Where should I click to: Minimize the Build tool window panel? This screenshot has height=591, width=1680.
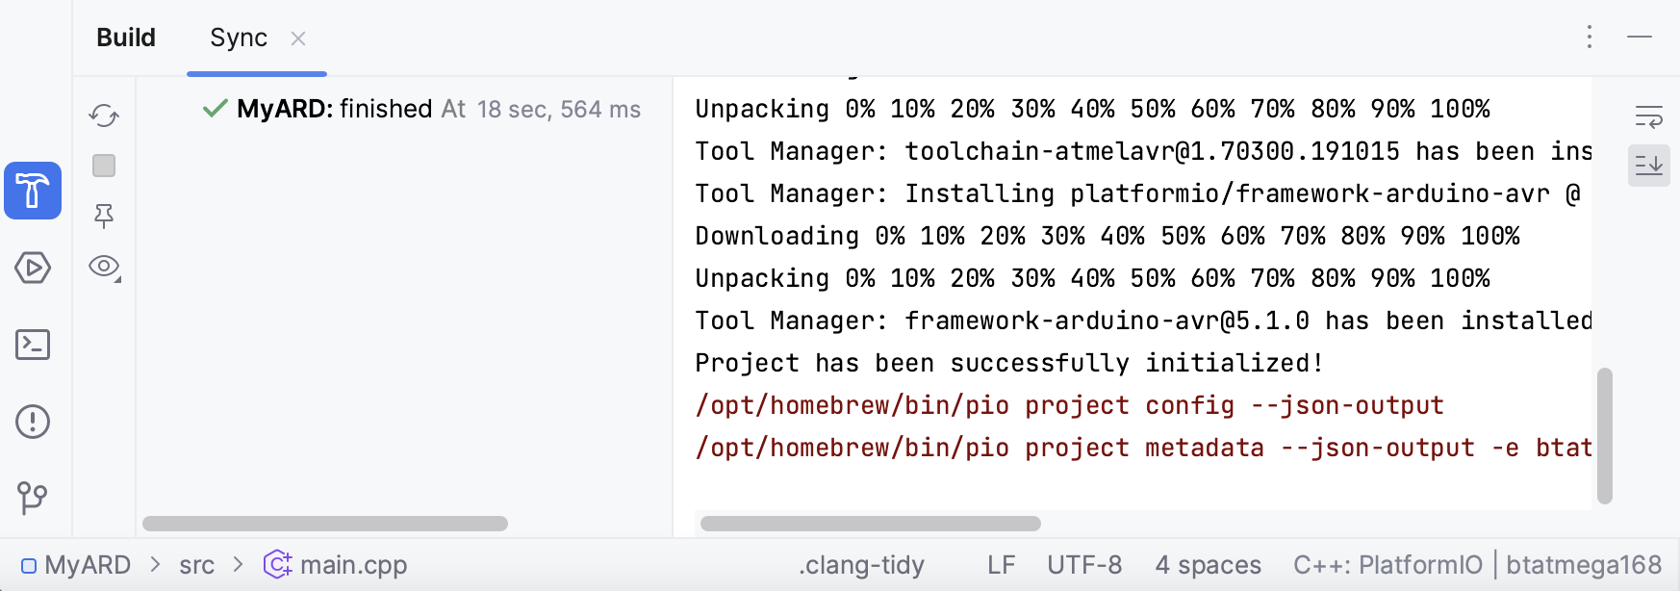[x=1640, y=38]
